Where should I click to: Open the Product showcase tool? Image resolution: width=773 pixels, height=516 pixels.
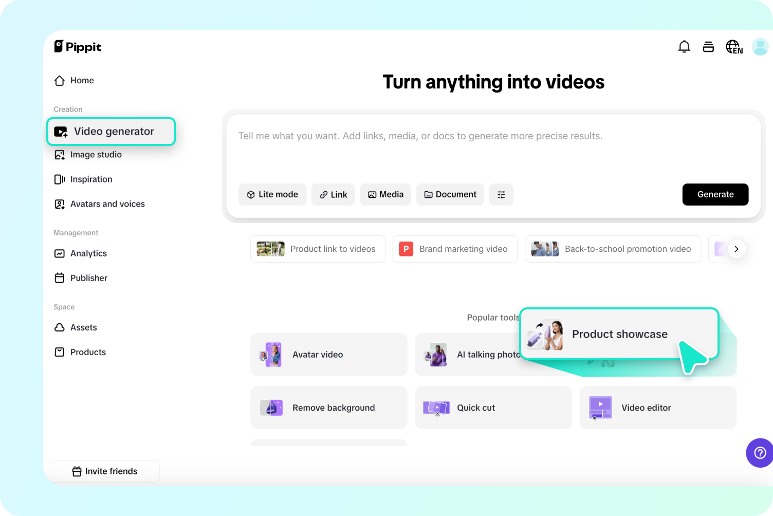tap(619, 334)
